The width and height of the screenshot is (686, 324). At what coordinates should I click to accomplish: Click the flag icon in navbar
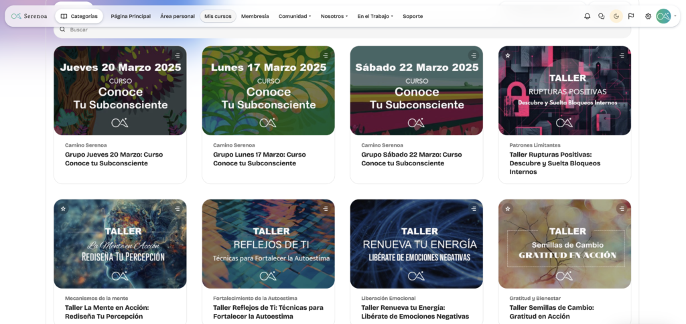click(x=631, y=16)
